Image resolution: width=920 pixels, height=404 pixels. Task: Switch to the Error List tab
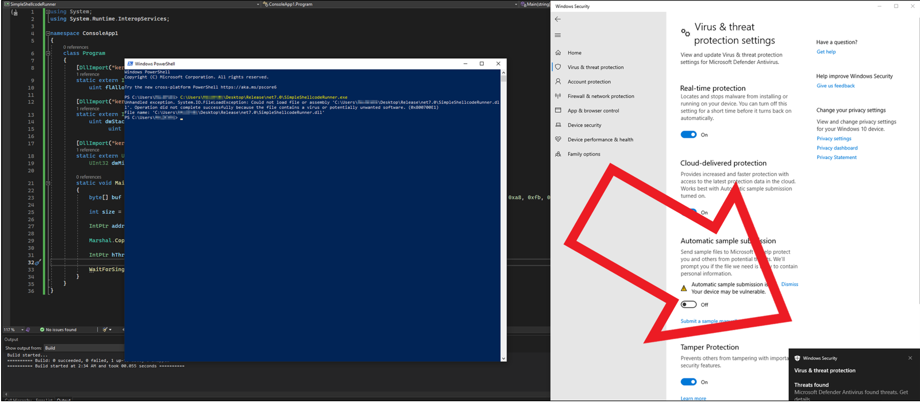[x=44, y=400]
